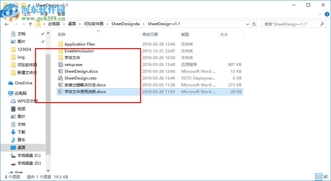The height and width of the screenshot is (181, 331).
Task: Select the SheetDesign.vsto deployment file icon
Action: point(61,78)
